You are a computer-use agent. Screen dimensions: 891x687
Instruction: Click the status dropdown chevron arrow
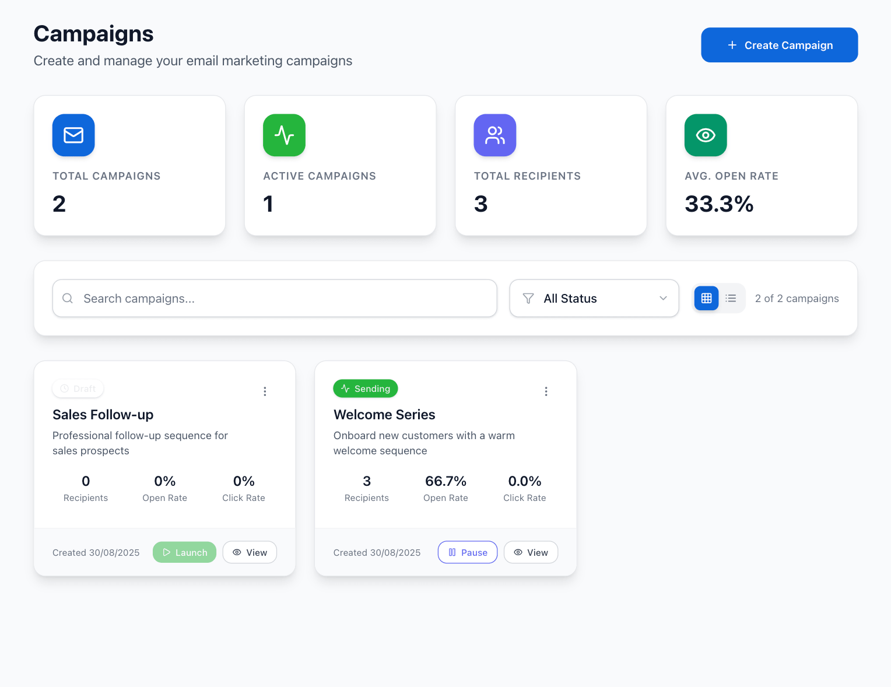coord(663,299)
